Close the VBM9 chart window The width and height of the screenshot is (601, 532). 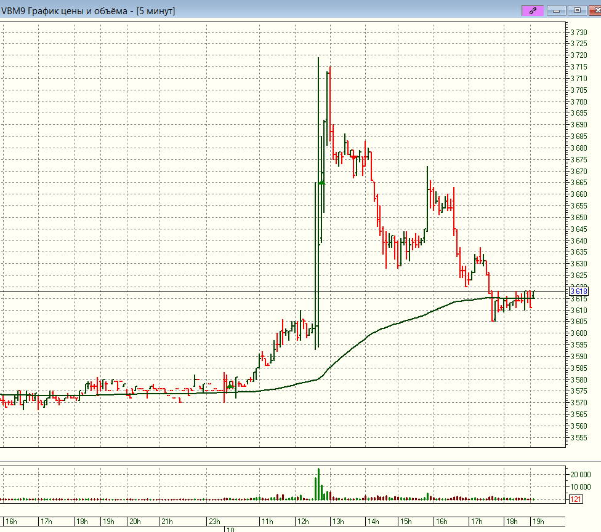592,10
